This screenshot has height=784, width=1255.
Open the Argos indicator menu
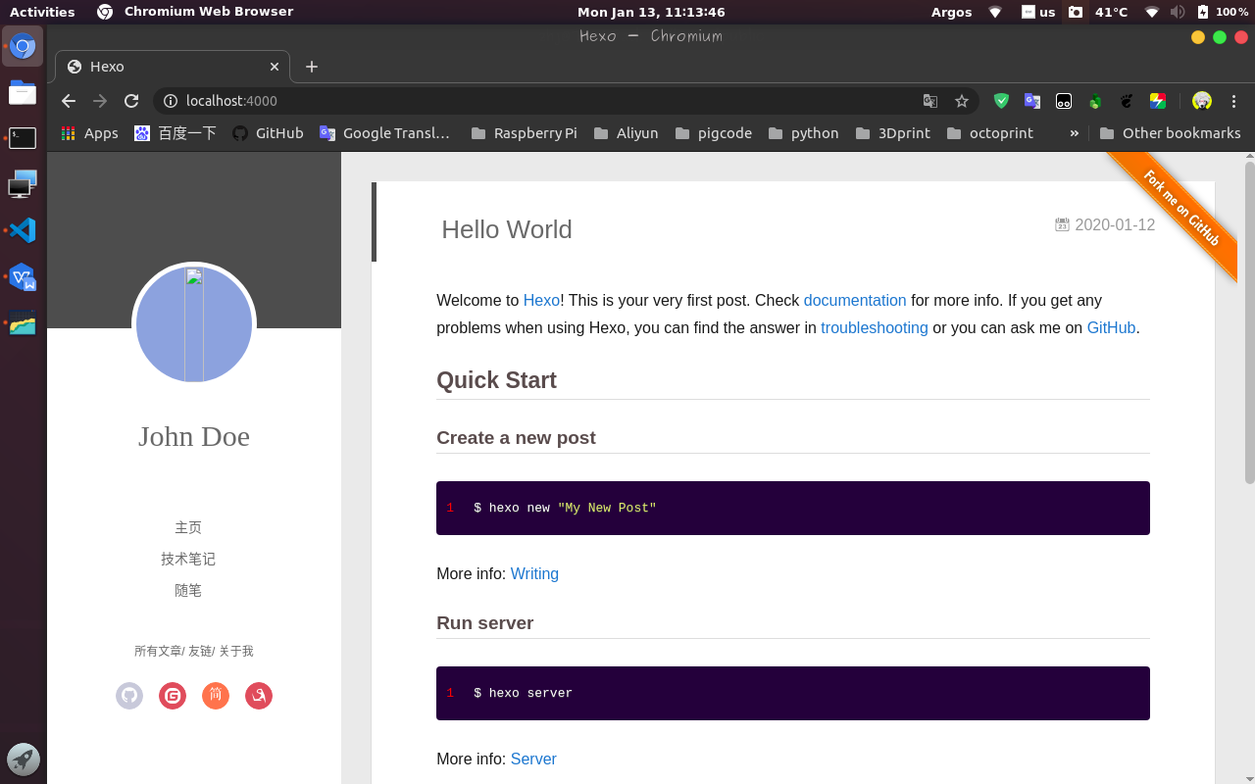tap(951, 12)
